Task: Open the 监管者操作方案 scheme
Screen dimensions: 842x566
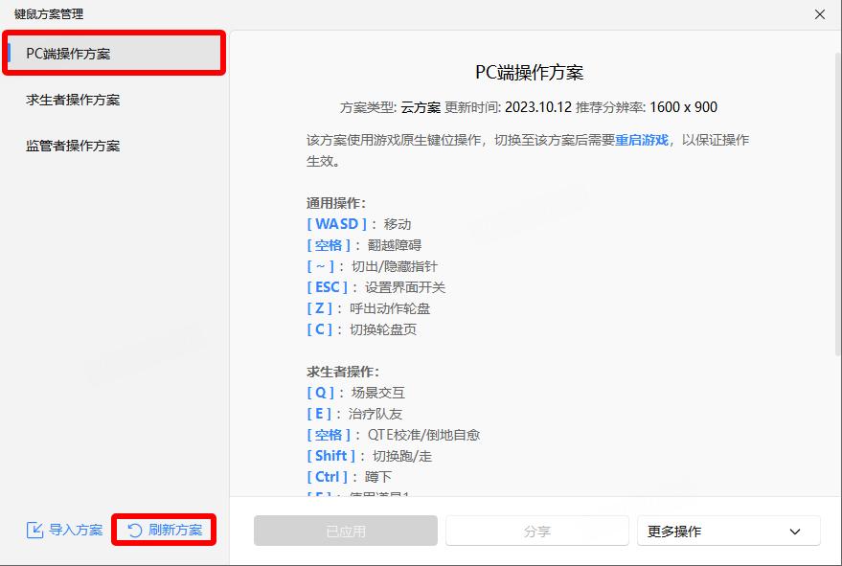Action: click(73, 146)
